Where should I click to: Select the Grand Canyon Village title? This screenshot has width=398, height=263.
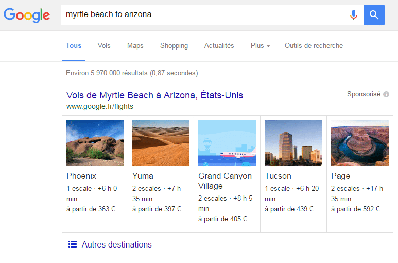click(x=225, y=181)
